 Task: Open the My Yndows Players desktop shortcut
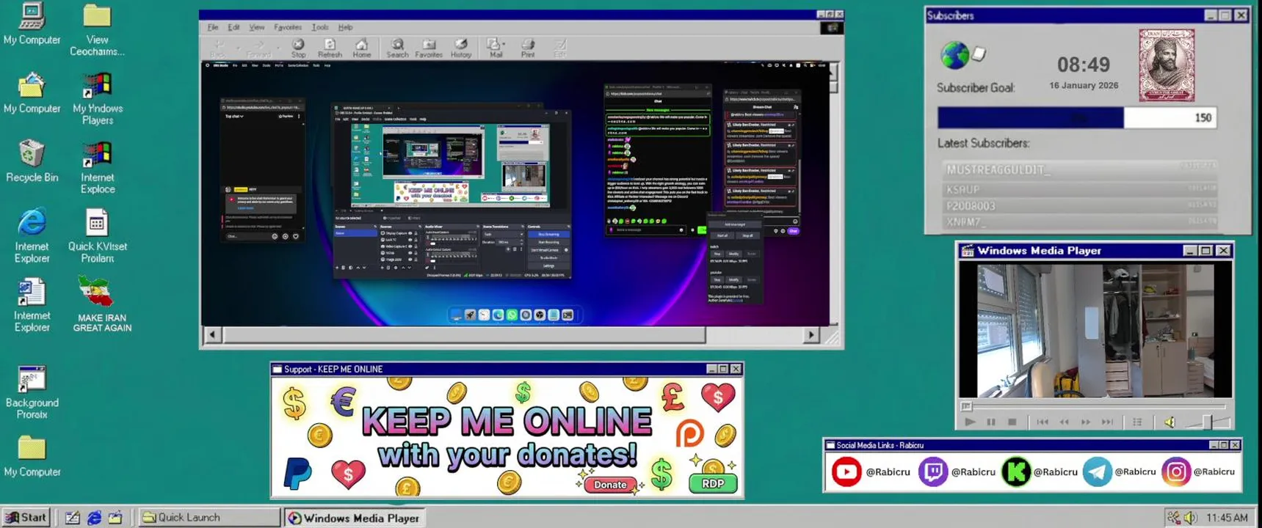(98, 98)
